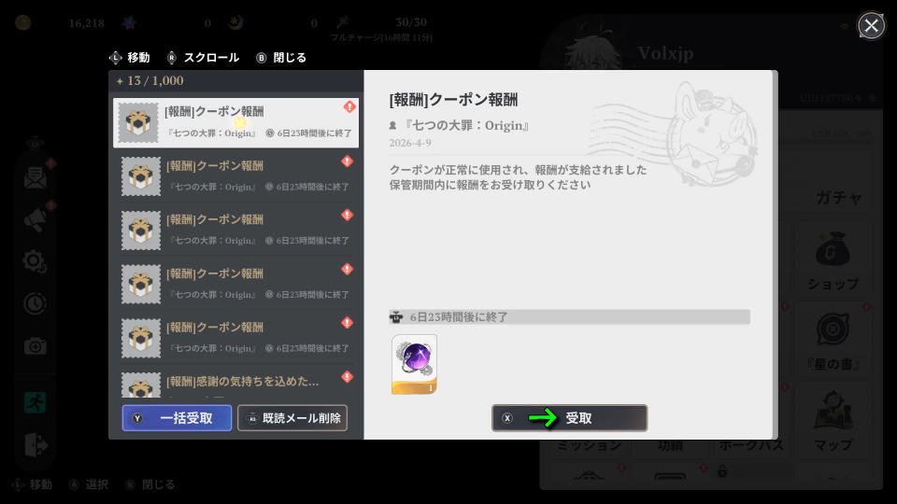Click the 既読メール削除 button

click(x=292, y=418)
